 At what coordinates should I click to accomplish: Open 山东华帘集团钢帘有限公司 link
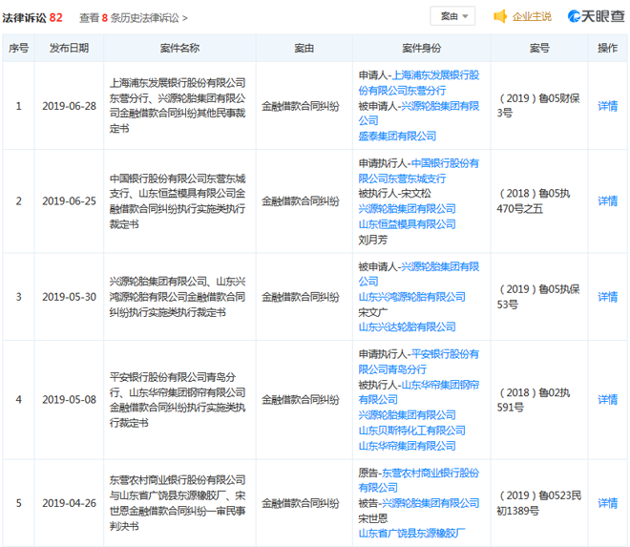pos(419,392)
